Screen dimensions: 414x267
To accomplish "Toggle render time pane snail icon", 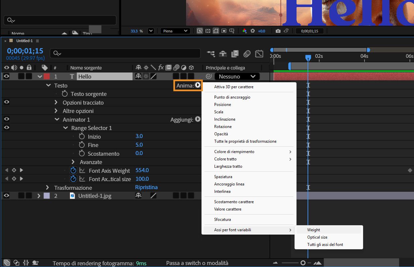I will [x=36, y=263].
